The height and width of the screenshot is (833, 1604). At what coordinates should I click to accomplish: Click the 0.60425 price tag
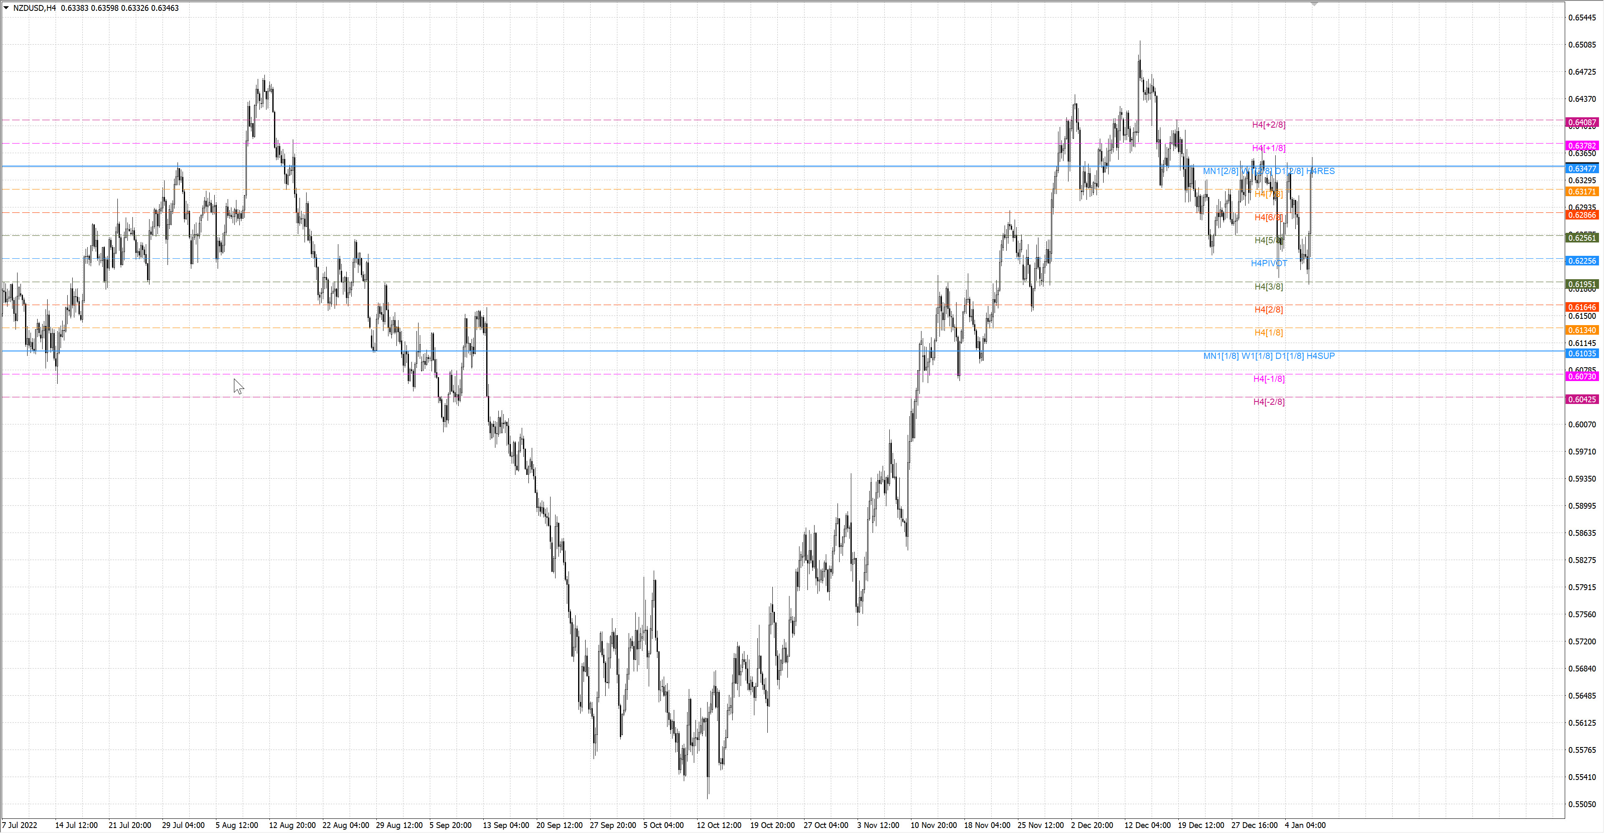(1581, 399)
